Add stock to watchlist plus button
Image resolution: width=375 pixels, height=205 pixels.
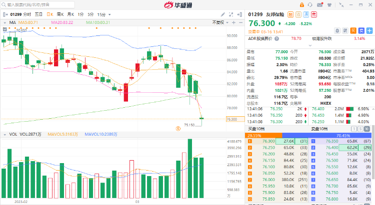click(369, 30)
